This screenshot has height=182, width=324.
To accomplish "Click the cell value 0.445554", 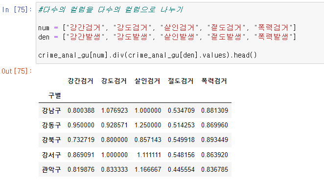I will coord(181,169).
